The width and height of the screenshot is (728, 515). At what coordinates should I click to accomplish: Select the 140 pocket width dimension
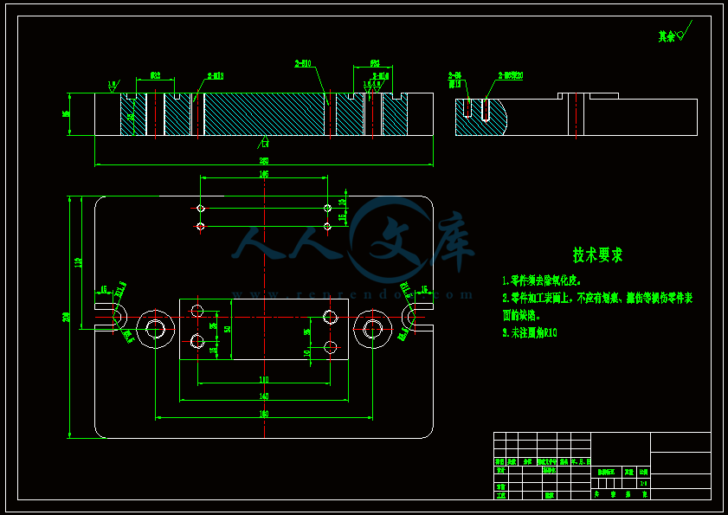(x=264, y=396)
